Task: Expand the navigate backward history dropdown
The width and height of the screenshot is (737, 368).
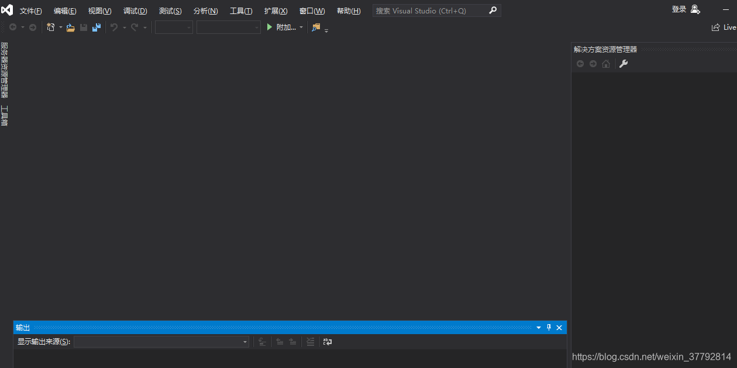Action: tap(23, 27)
